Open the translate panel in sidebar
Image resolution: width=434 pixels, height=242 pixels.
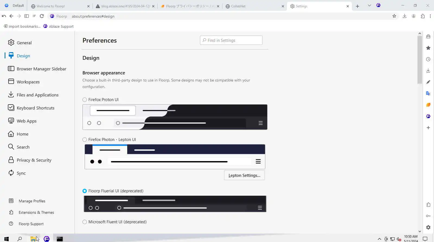(428, 93)
